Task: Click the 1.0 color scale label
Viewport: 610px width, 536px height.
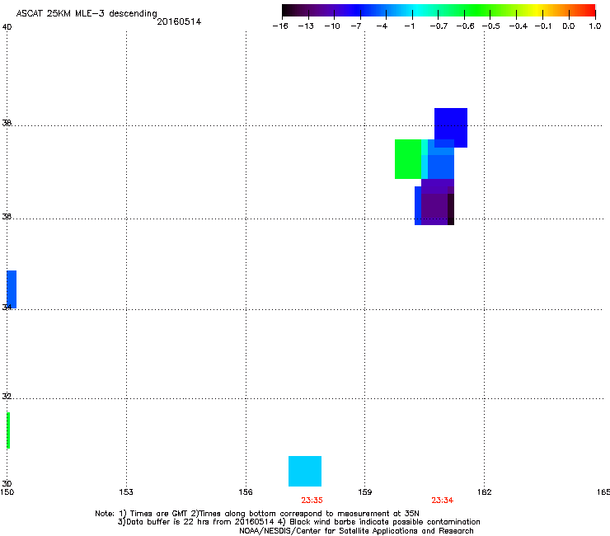Action: [595, 26]
